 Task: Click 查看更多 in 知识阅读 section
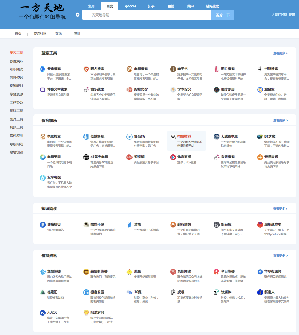coord(281,209)
